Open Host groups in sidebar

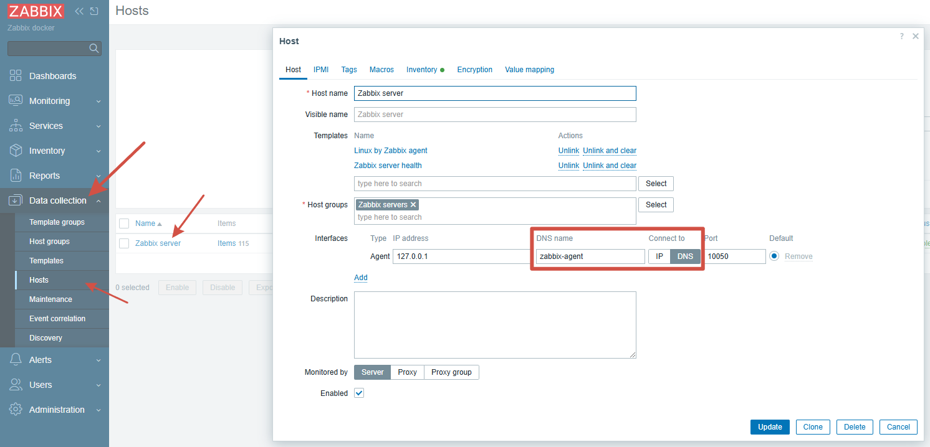[x=62, y=242]
